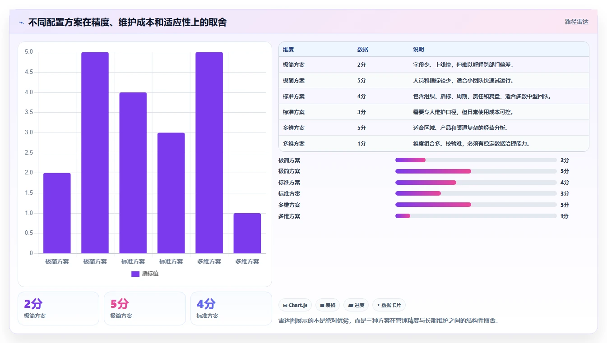Viewport: 607px width, 343px height.
Task: Click the 多维方案 5分 progress bar
Action: click(x=476, y=205)
